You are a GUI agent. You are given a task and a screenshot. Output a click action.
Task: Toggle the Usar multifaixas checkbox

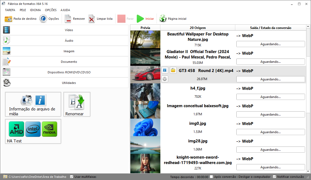click(x=72, y=177)
